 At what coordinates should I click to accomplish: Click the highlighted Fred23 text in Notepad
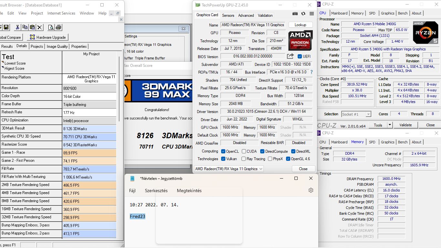[x=138, y=216]
